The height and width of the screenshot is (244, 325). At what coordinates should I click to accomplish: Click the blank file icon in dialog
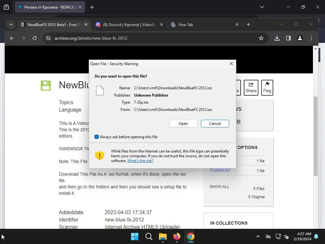click(100, 91)
